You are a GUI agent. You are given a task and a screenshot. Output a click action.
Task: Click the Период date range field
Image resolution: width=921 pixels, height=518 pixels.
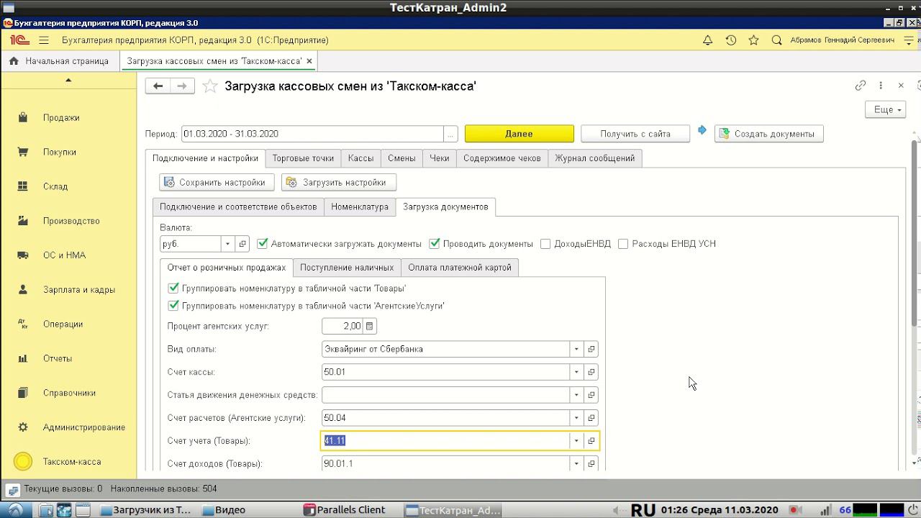pyautogui.click(x=312, y=134)
